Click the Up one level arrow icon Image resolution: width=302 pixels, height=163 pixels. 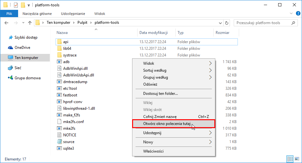click(x=30, y=23)
